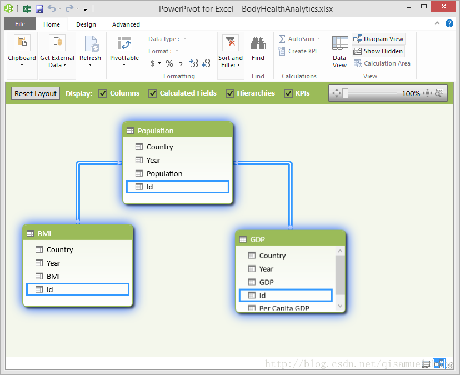
Task: Click the Reset Layout button
Action: tap(36, 93)
